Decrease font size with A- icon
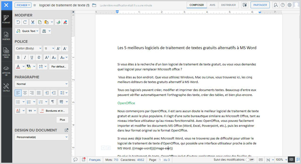 click(65, 48)
